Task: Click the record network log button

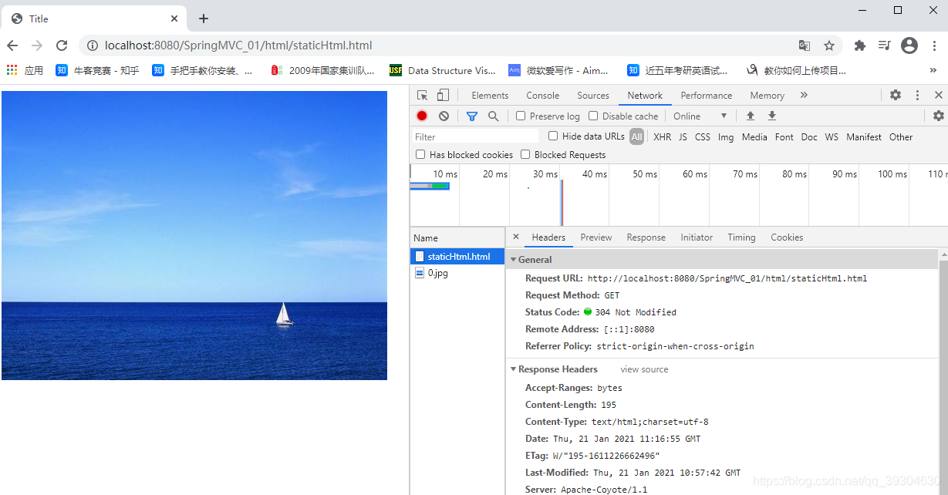Action: (420, 116)
